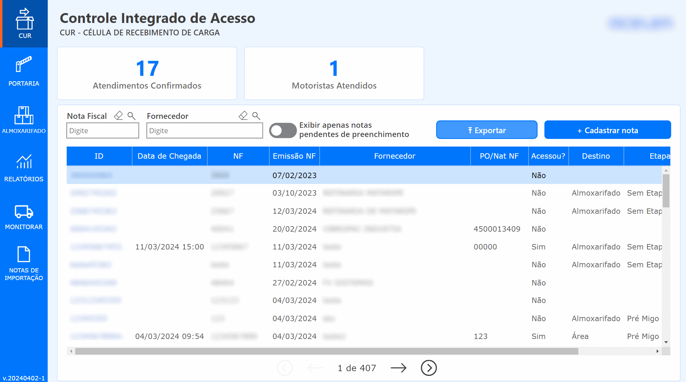Click the Fornecedor Digite input field
The image size is (686, 382).
point(204,130)
